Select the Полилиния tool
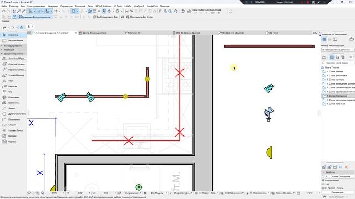 (x=13, y=119)
